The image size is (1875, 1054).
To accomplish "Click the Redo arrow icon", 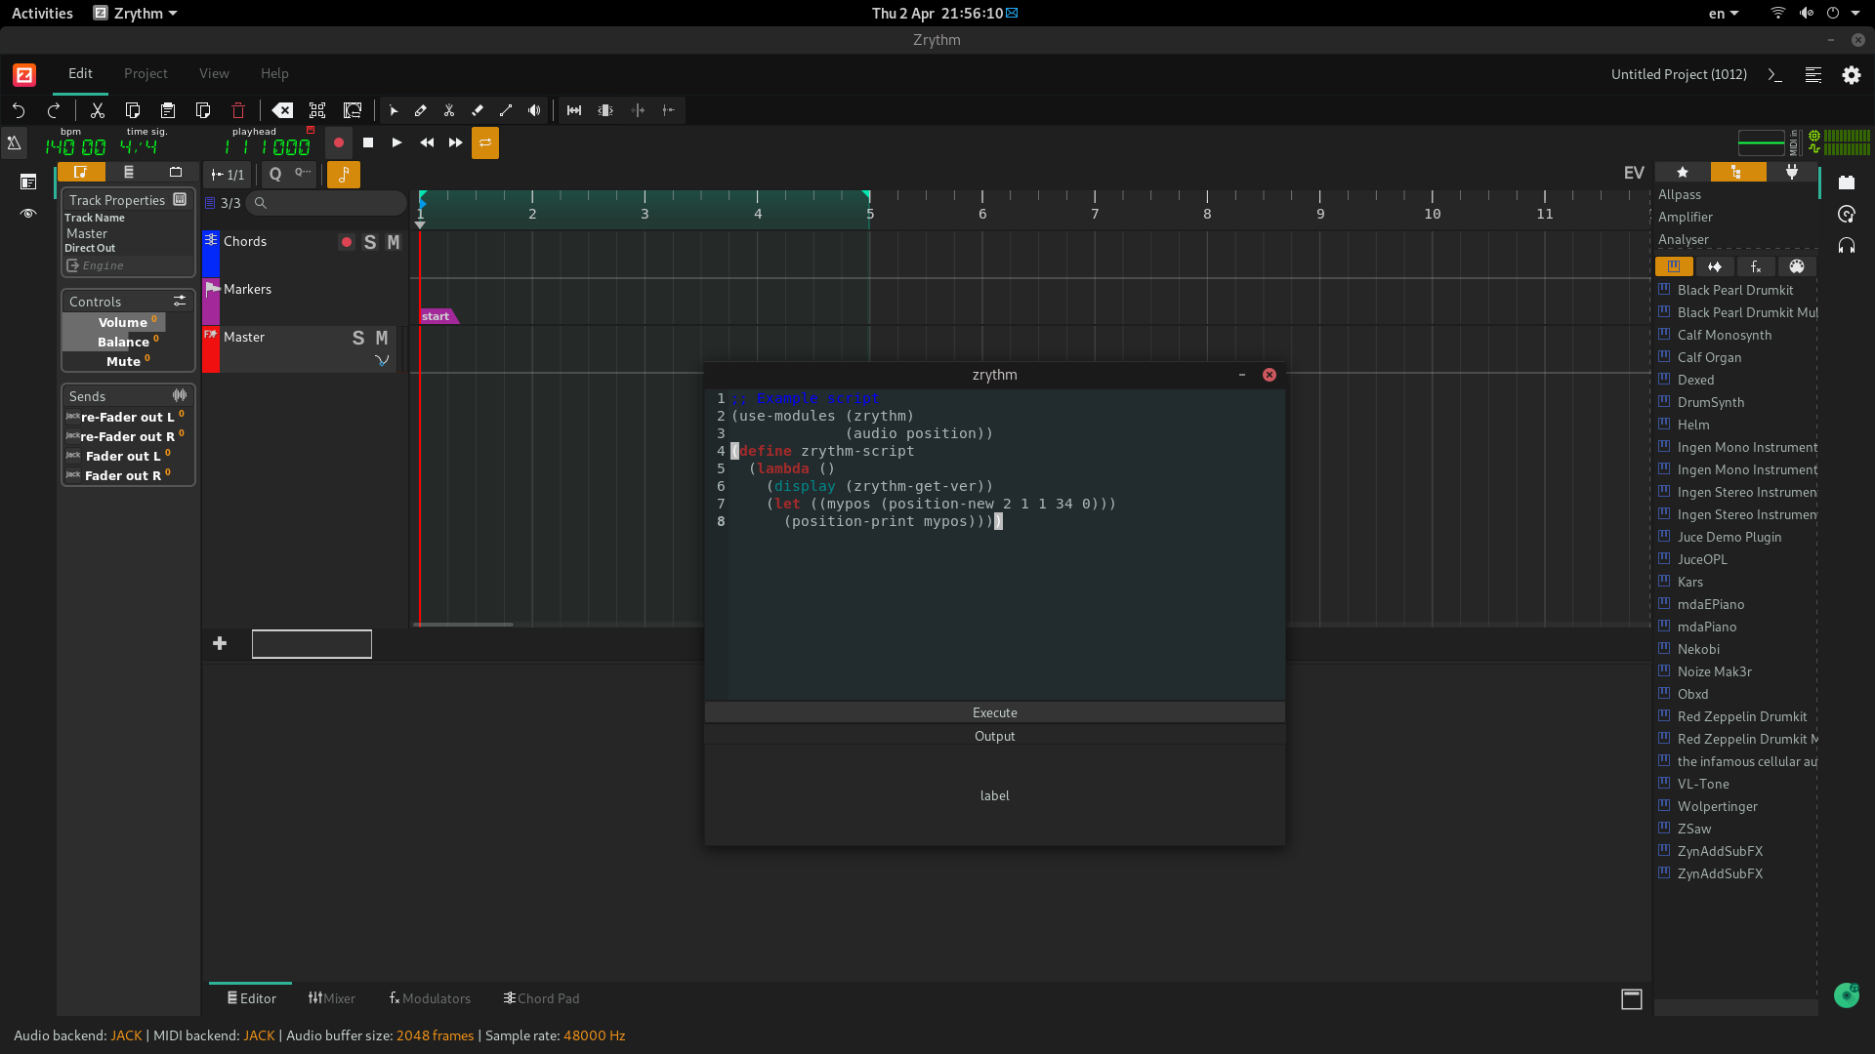I will [x=55, y=110].
